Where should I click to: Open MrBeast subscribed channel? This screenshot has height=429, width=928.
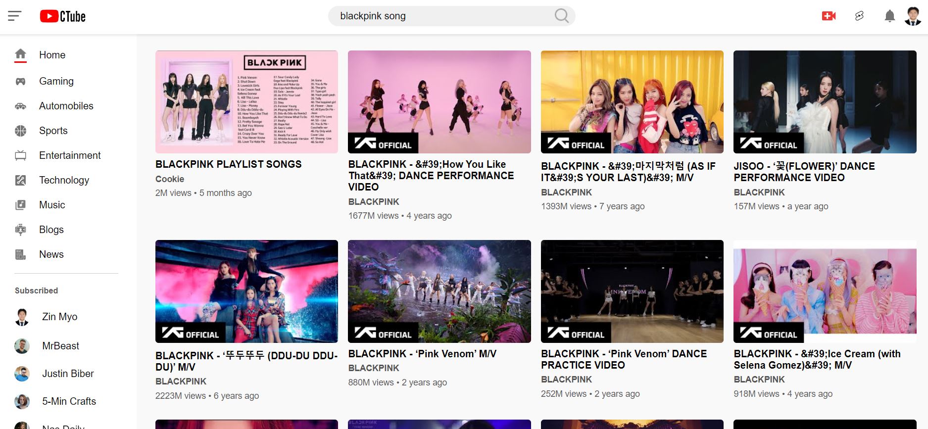tap(60, 346)
